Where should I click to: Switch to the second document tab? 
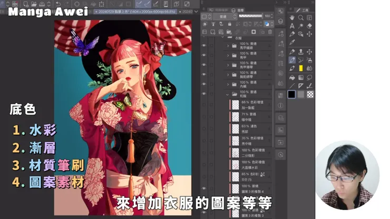click(x=186, y=12)
